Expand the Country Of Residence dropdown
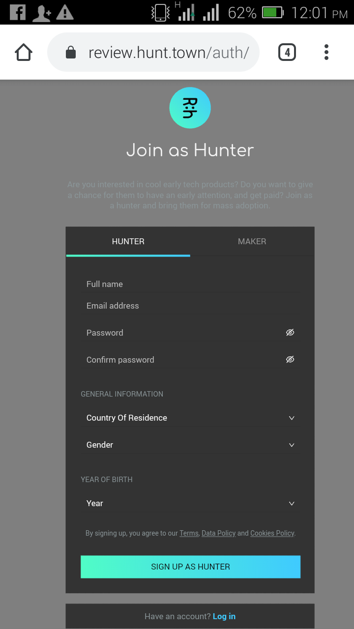 pos(190,418)
